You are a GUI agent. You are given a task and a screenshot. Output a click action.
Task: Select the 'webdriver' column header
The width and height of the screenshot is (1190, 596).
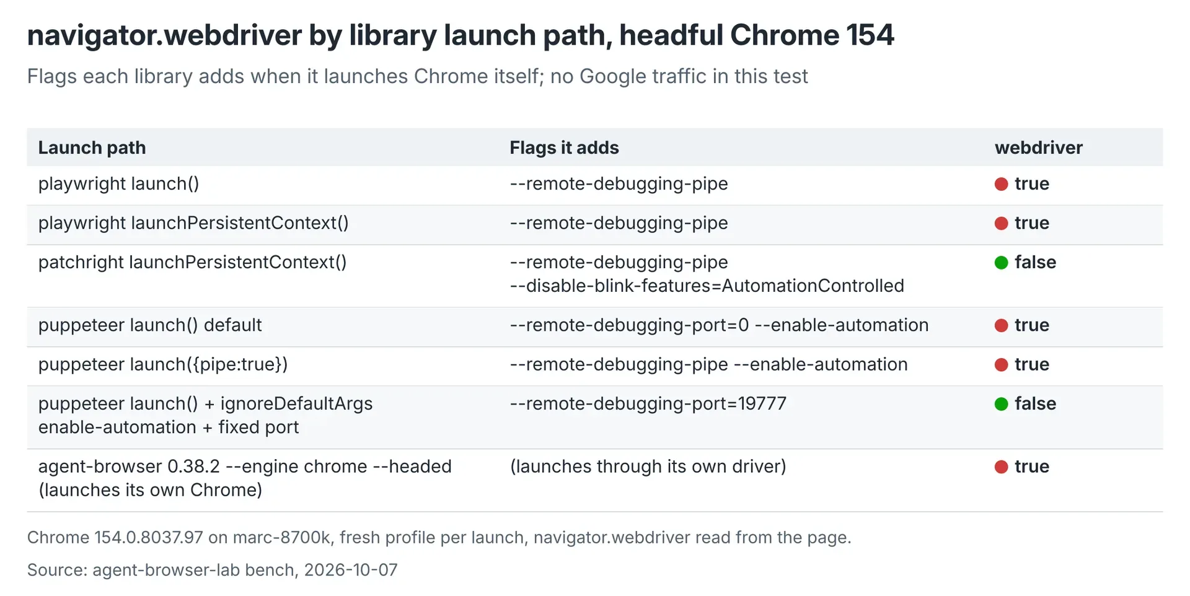click(1039, 147)
